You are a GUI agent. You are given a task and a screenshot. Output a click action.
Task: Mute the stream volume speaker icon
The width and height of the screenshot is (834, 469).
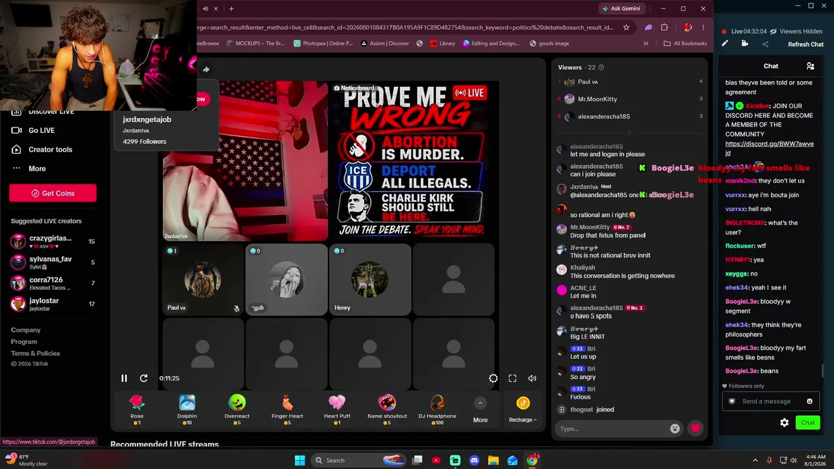click(532, 378)
